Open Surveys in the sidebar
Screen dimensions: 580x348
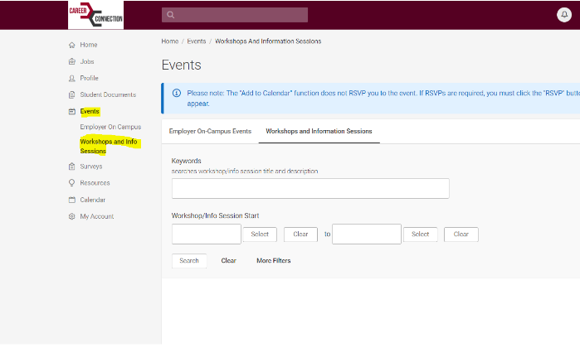[90, 167]
